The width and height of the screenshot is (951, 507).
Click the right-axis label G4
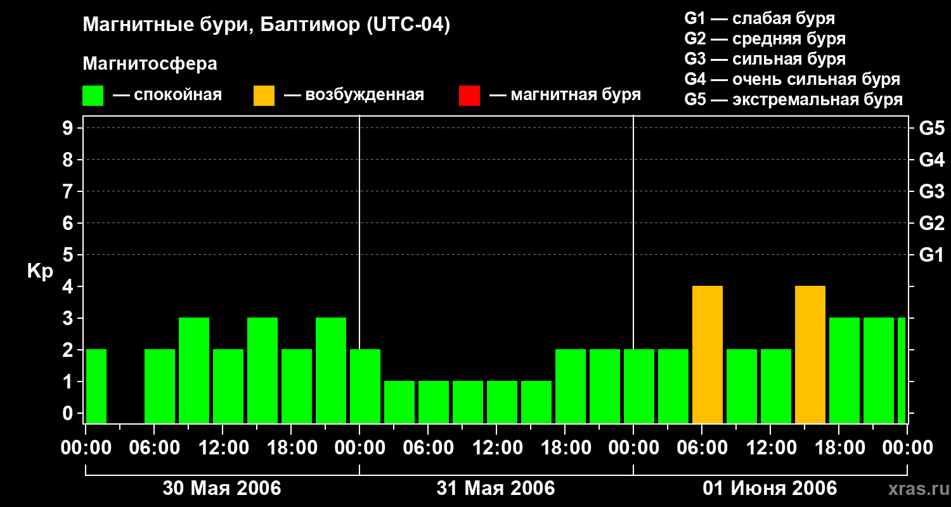pos(931,160)
